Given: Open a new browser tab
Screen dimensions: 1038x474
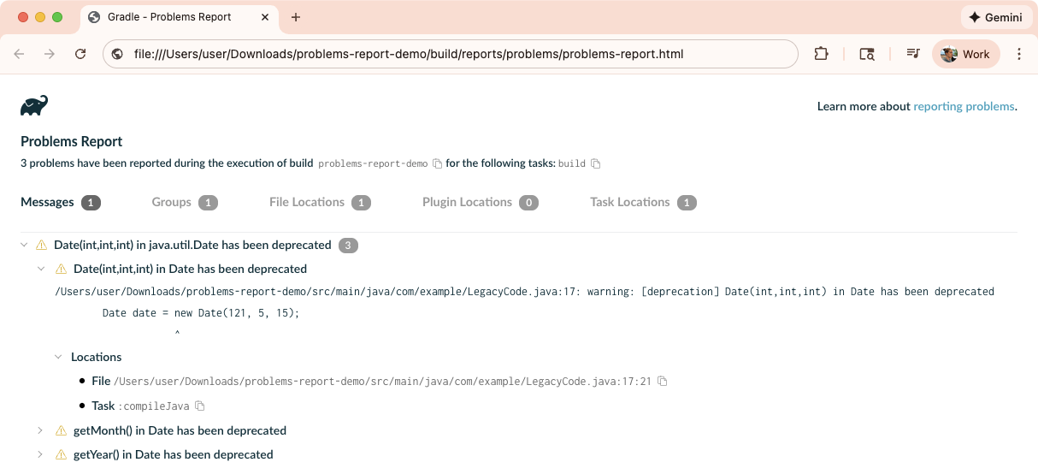Looking at the screenshot, I should (x=296, y=17).
